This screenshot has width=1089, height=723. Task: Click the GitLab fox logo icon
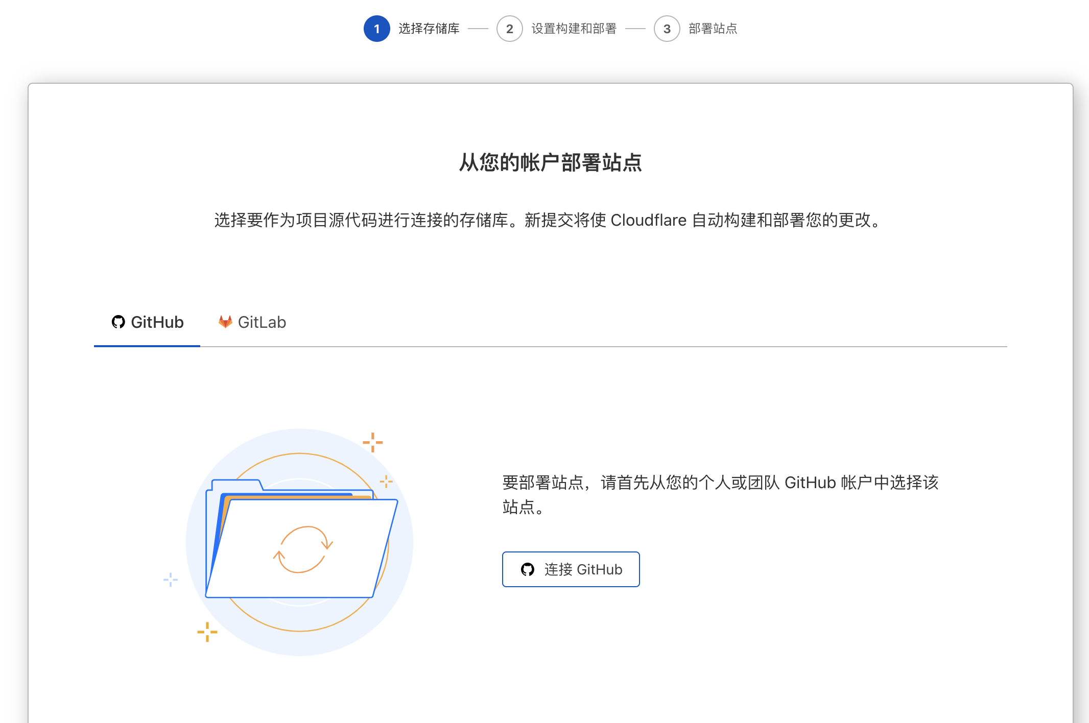225,322
